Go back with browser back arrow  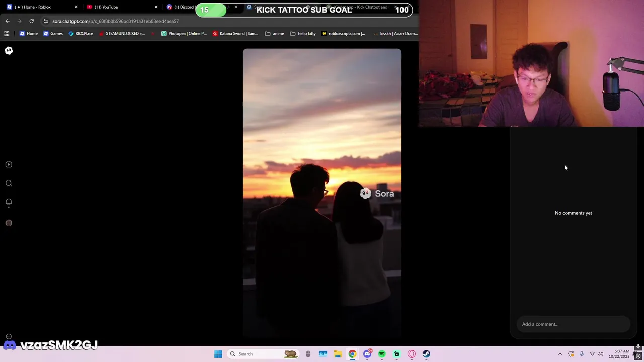point(7,21)
